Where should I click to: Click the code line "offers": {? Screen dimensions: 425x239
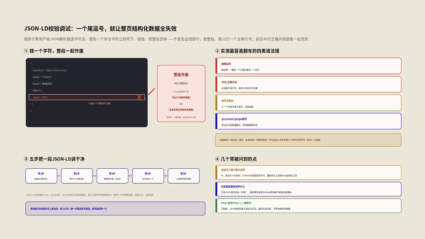click(37, 91)
